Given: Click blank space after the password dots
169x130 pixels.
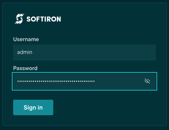Looking at the screenshot, I should pyautogui.click(x=118, y=81).
